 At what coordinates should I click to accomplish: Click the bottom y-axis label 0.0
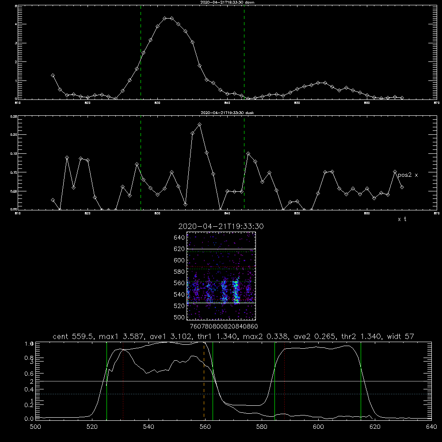coord(29,419)
